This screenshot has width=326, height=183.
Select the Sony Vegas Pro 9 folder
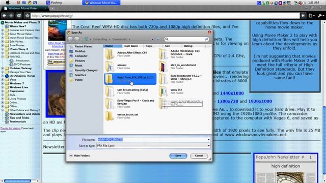pyautogui.click(x=130, y=104)
